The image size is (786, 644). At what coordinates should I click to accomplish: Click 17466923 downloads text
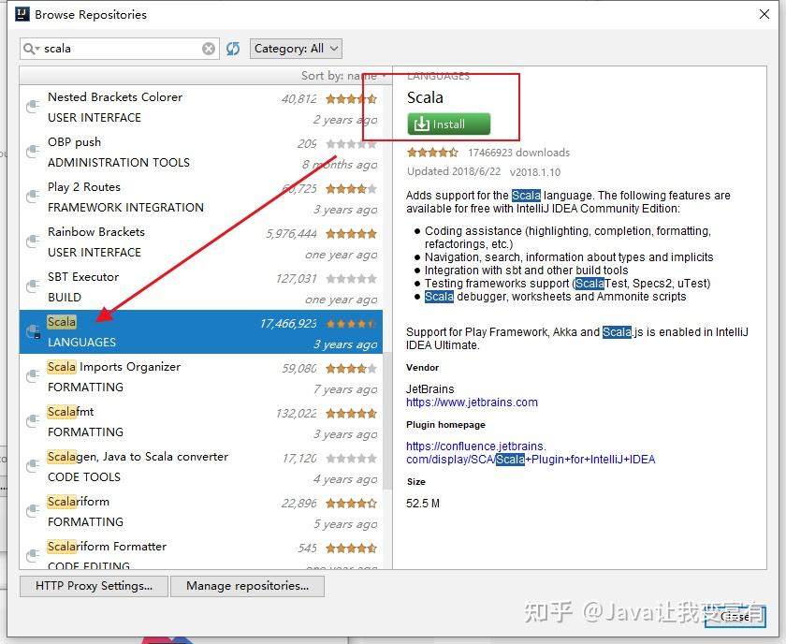pyautogui.click(x=518, y=153)
